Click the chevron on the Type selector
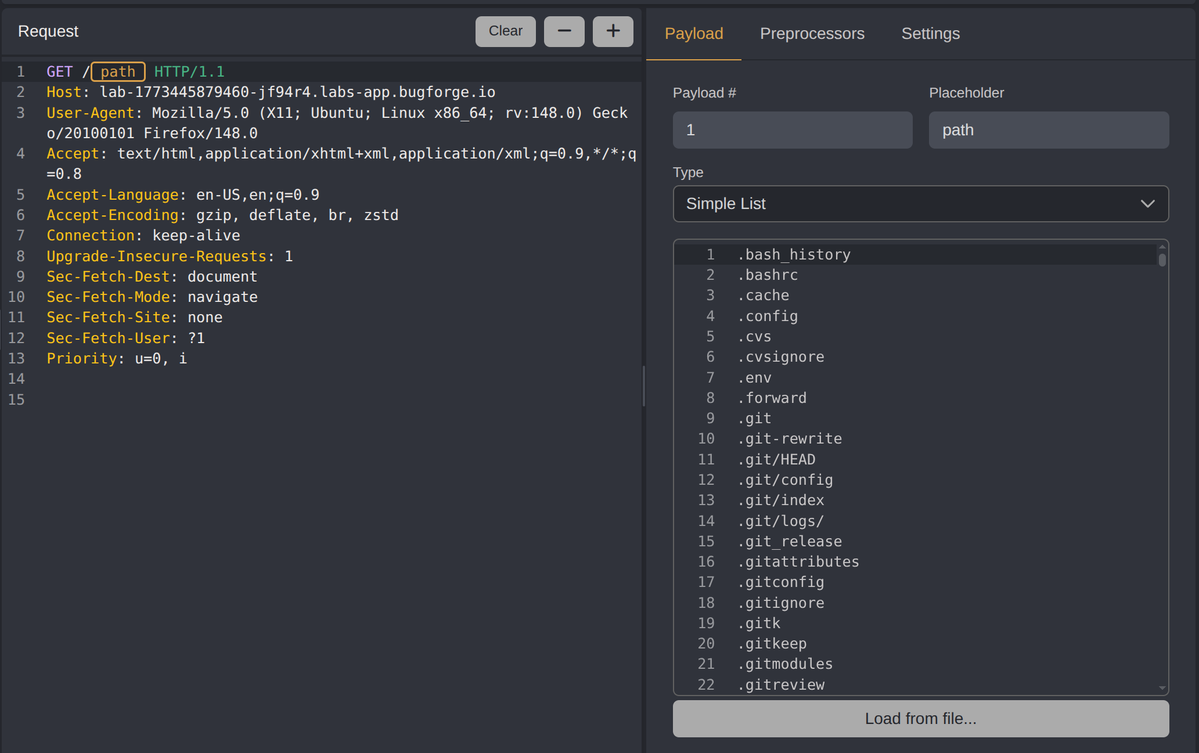The height and width of the screenshot is (753, 1199). pos(1148,204)
